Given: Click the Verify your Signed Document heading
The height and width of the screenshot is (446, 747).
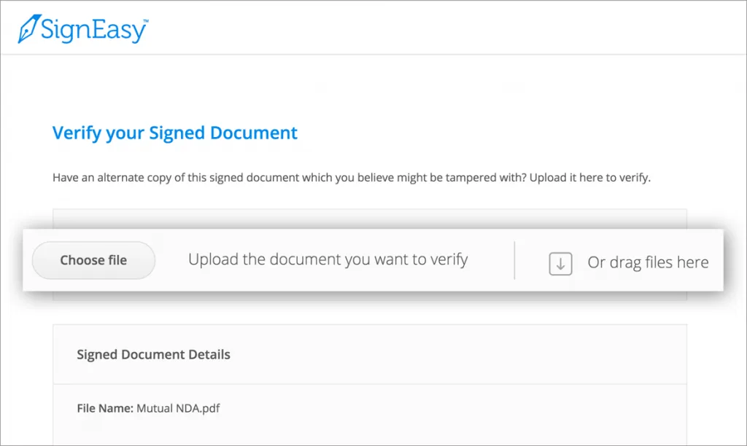Looking at the screenshot, I should [x=174, y=133].
